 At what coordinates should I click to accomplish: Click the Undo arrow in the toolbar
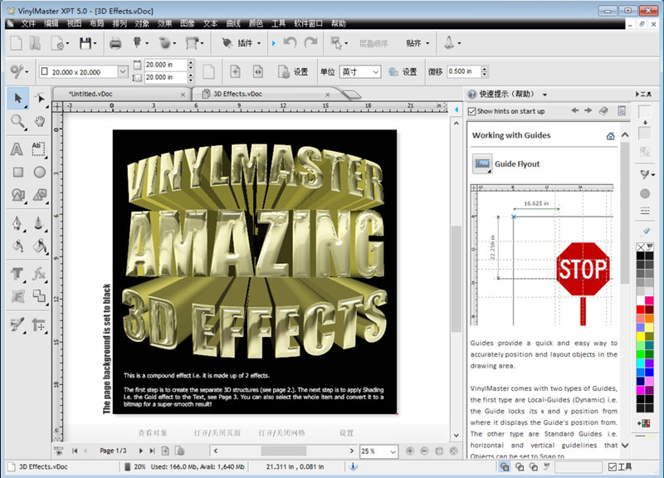click(289, 42)
